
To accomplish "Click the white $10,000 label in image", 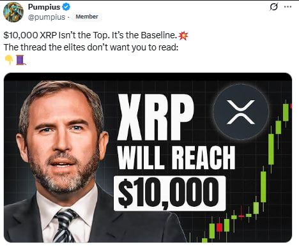I will [x=169, y=193].
